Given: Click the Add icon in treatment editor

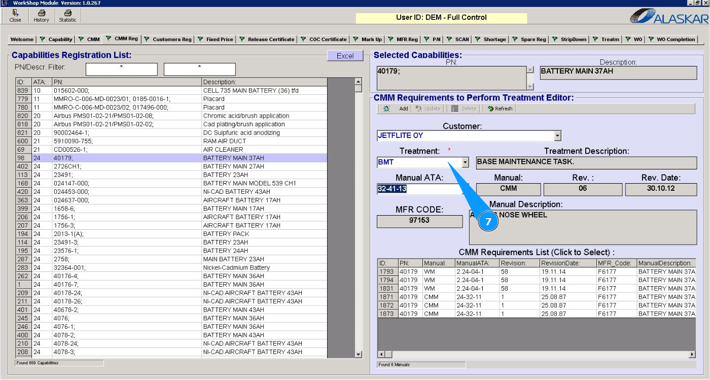Looking at the screenshot, I should [x=387, y=109].
